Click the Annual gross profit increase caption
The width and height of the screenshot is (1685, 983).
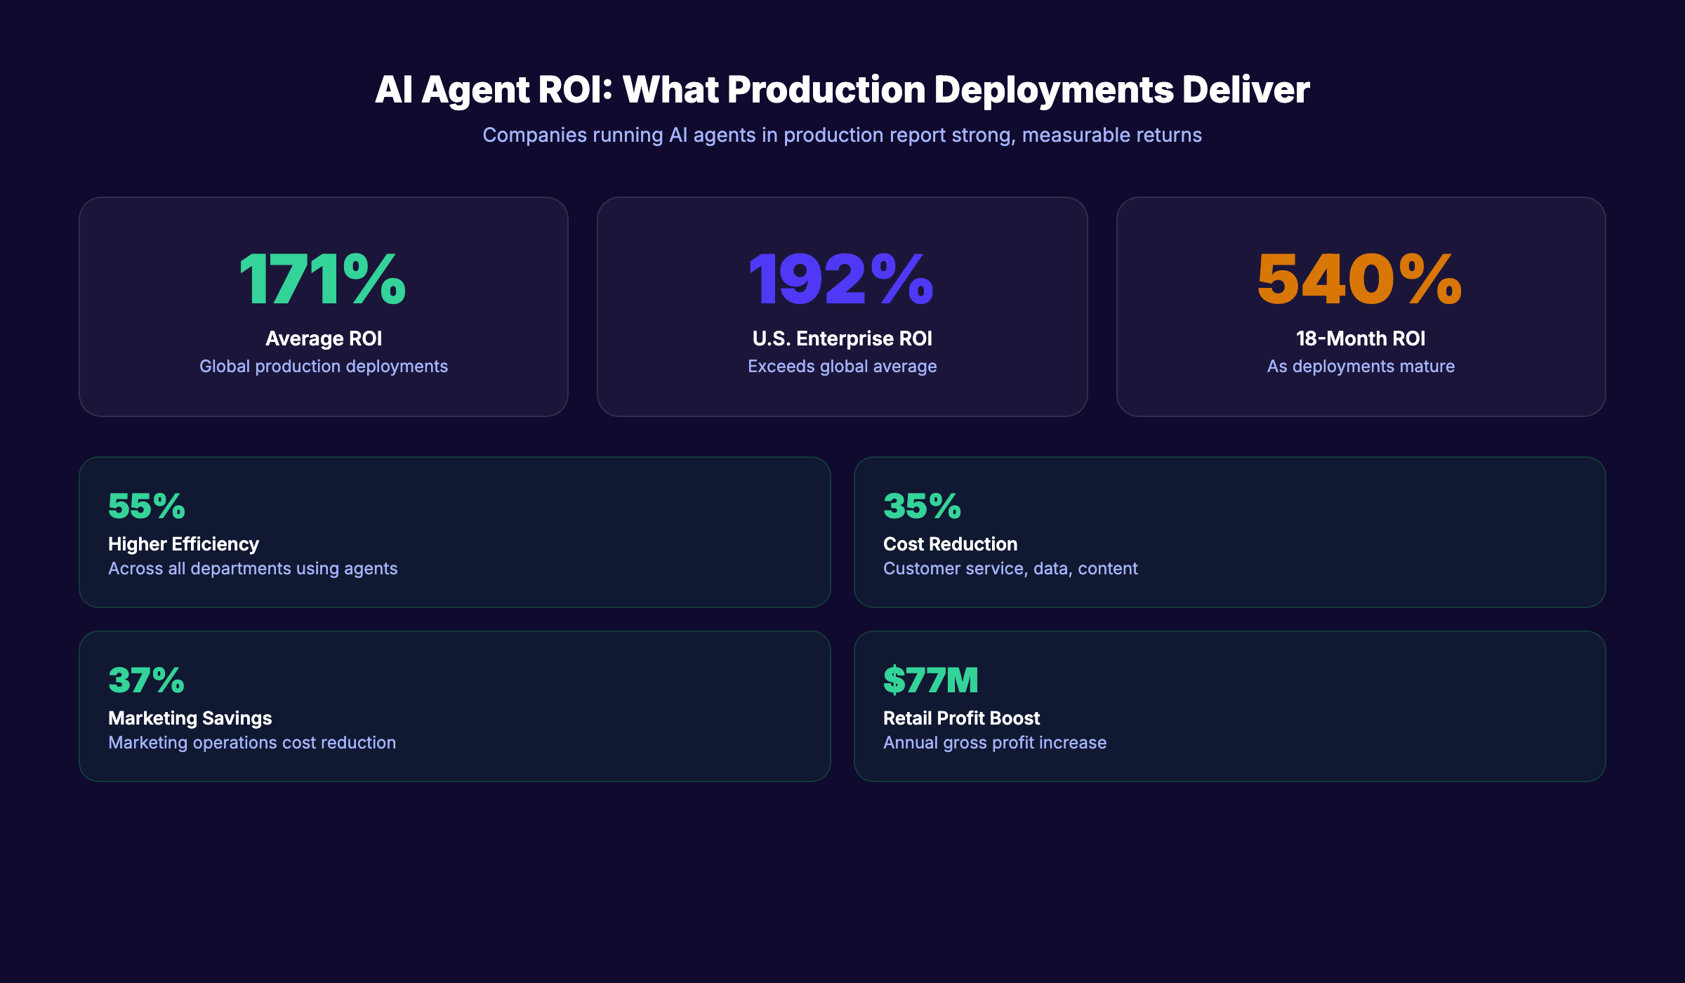pyautogui.click(x=995, y=742)
